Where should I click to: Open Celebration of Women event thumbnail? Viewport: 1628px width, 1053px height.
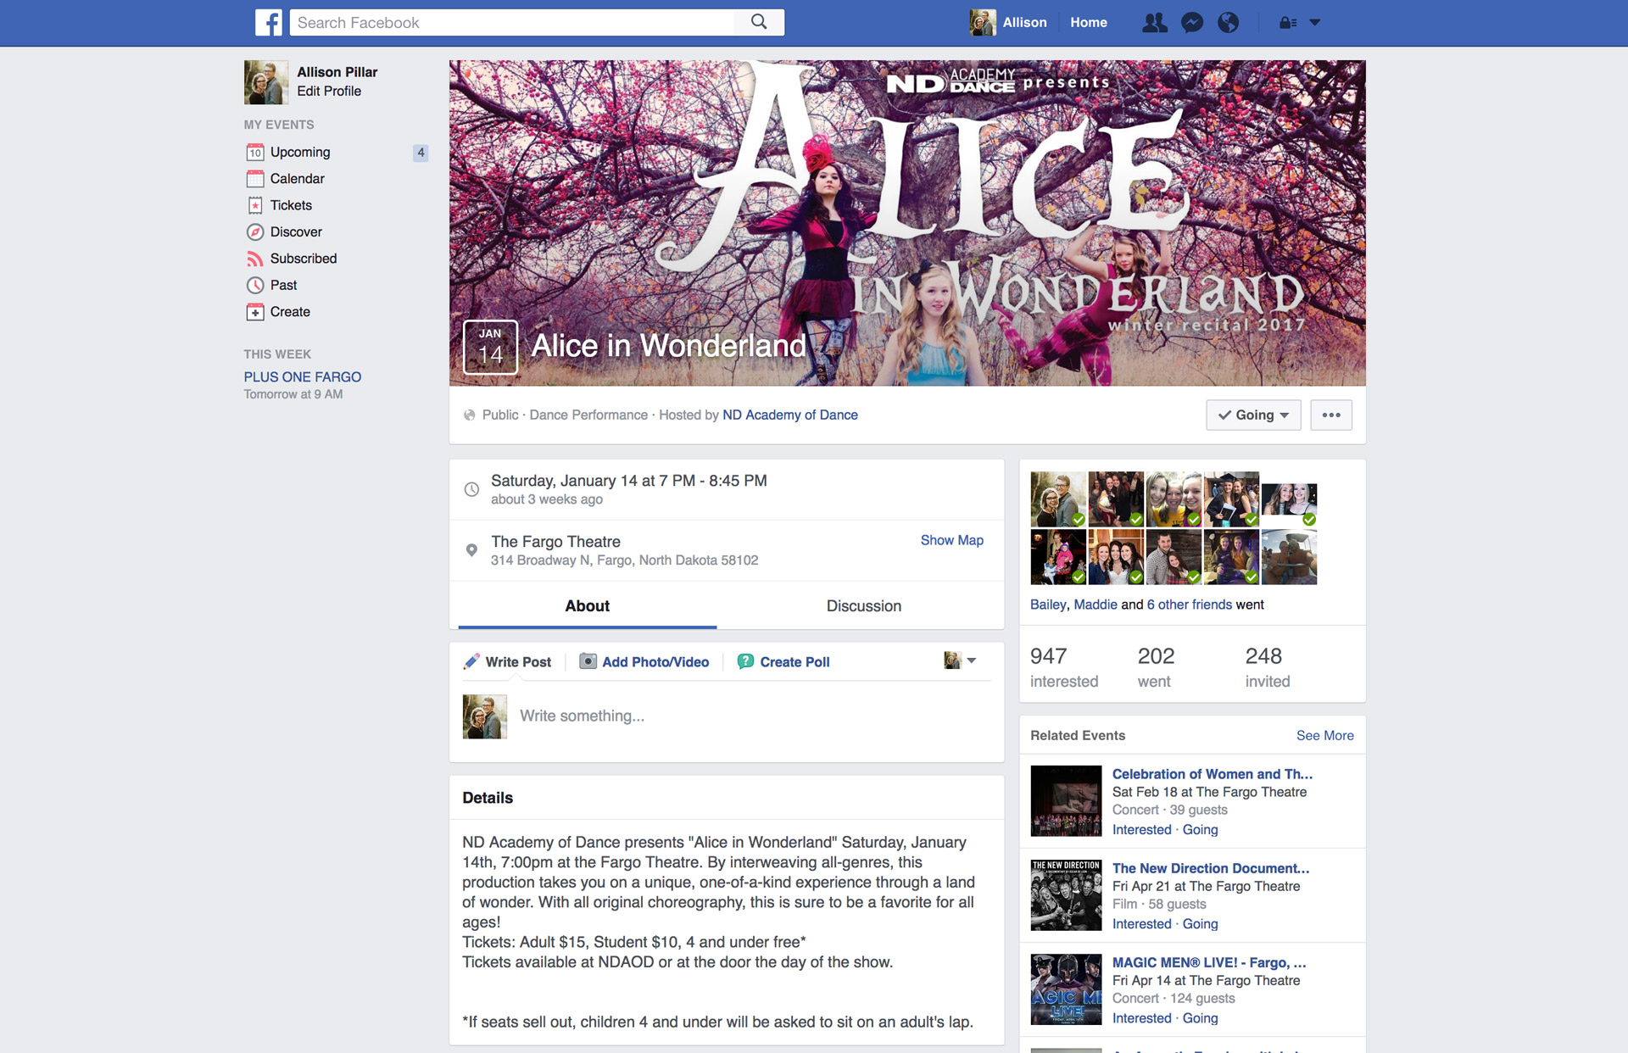tap(1066, 801)
